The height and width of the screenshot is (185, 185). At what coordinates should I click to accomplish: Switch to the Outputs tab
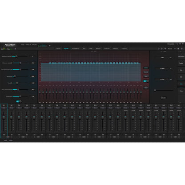pos(107,48)
